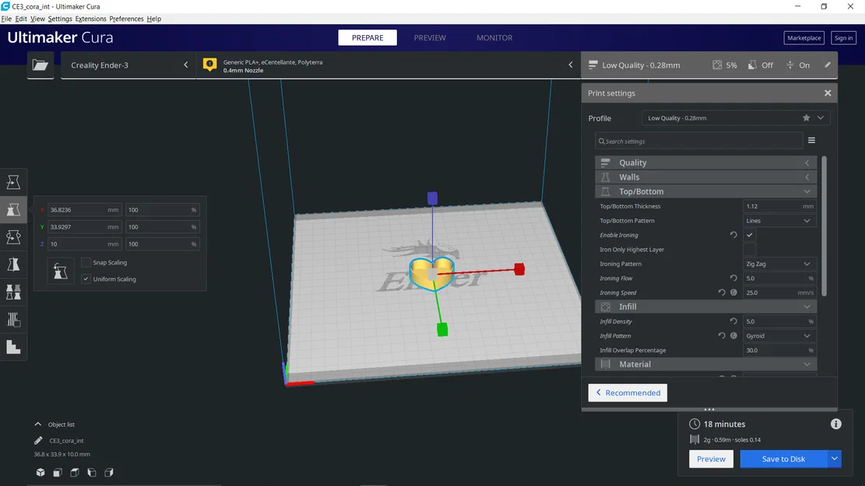
Task: Select the Mirror tool
Action: (x=13, y=264)
